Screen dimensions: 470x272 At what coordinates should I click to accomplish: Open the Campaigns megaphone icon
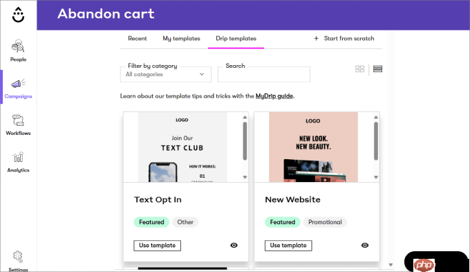18,84
